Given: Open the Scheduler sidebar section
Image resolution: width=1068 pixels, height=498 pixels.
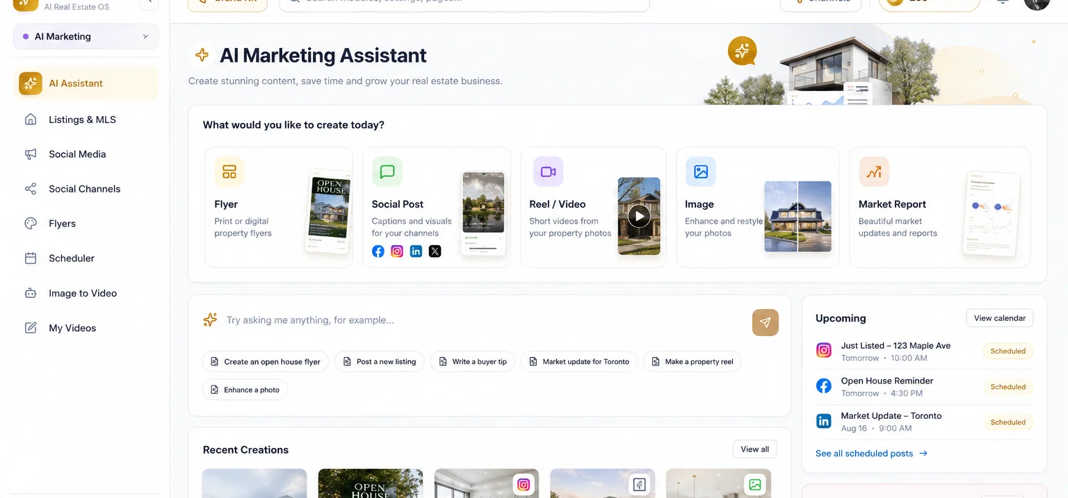Looking at the screenshot, I should tap(71, 258).
